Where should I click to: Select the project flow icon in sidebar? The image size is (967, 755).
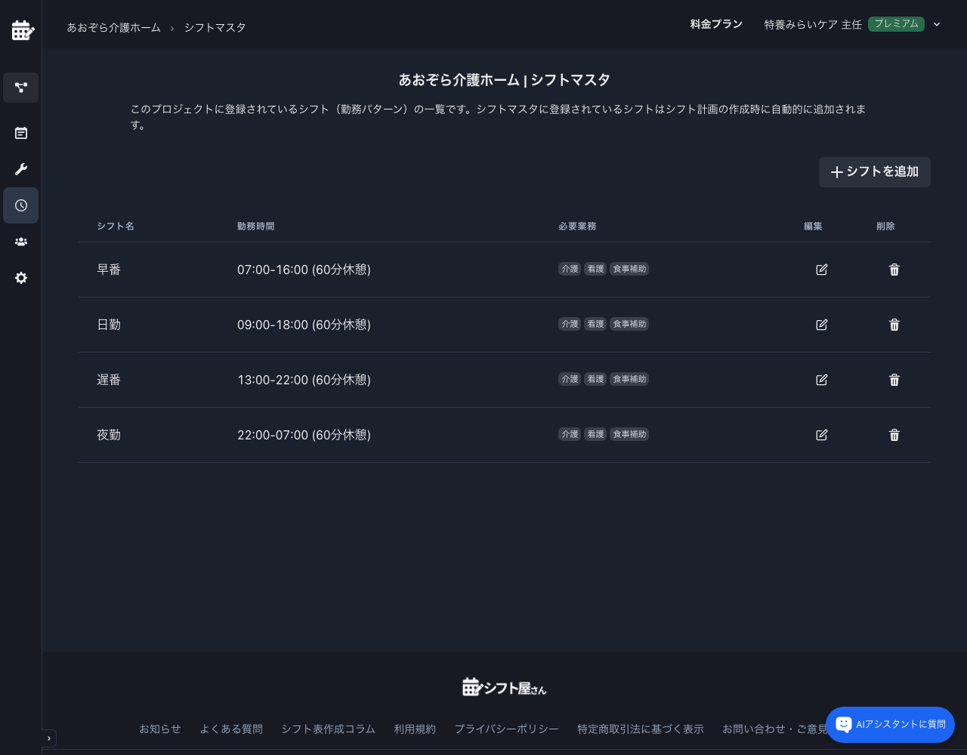point(20,88)
